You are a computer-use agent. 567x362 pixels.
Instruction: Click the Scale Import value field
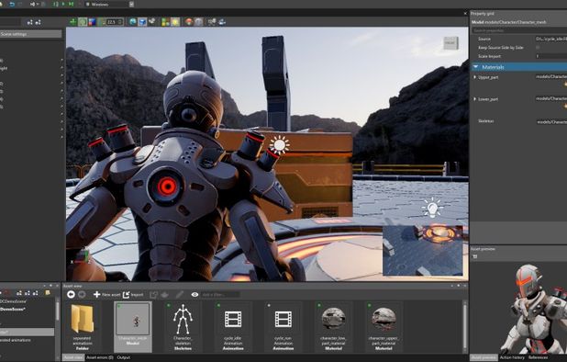coord(551,56)
